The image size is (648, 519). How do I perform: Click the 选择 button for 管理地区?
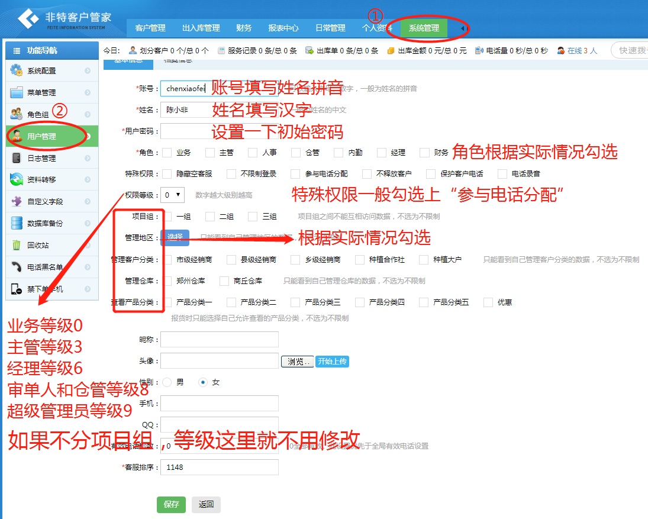coord(175,237)
